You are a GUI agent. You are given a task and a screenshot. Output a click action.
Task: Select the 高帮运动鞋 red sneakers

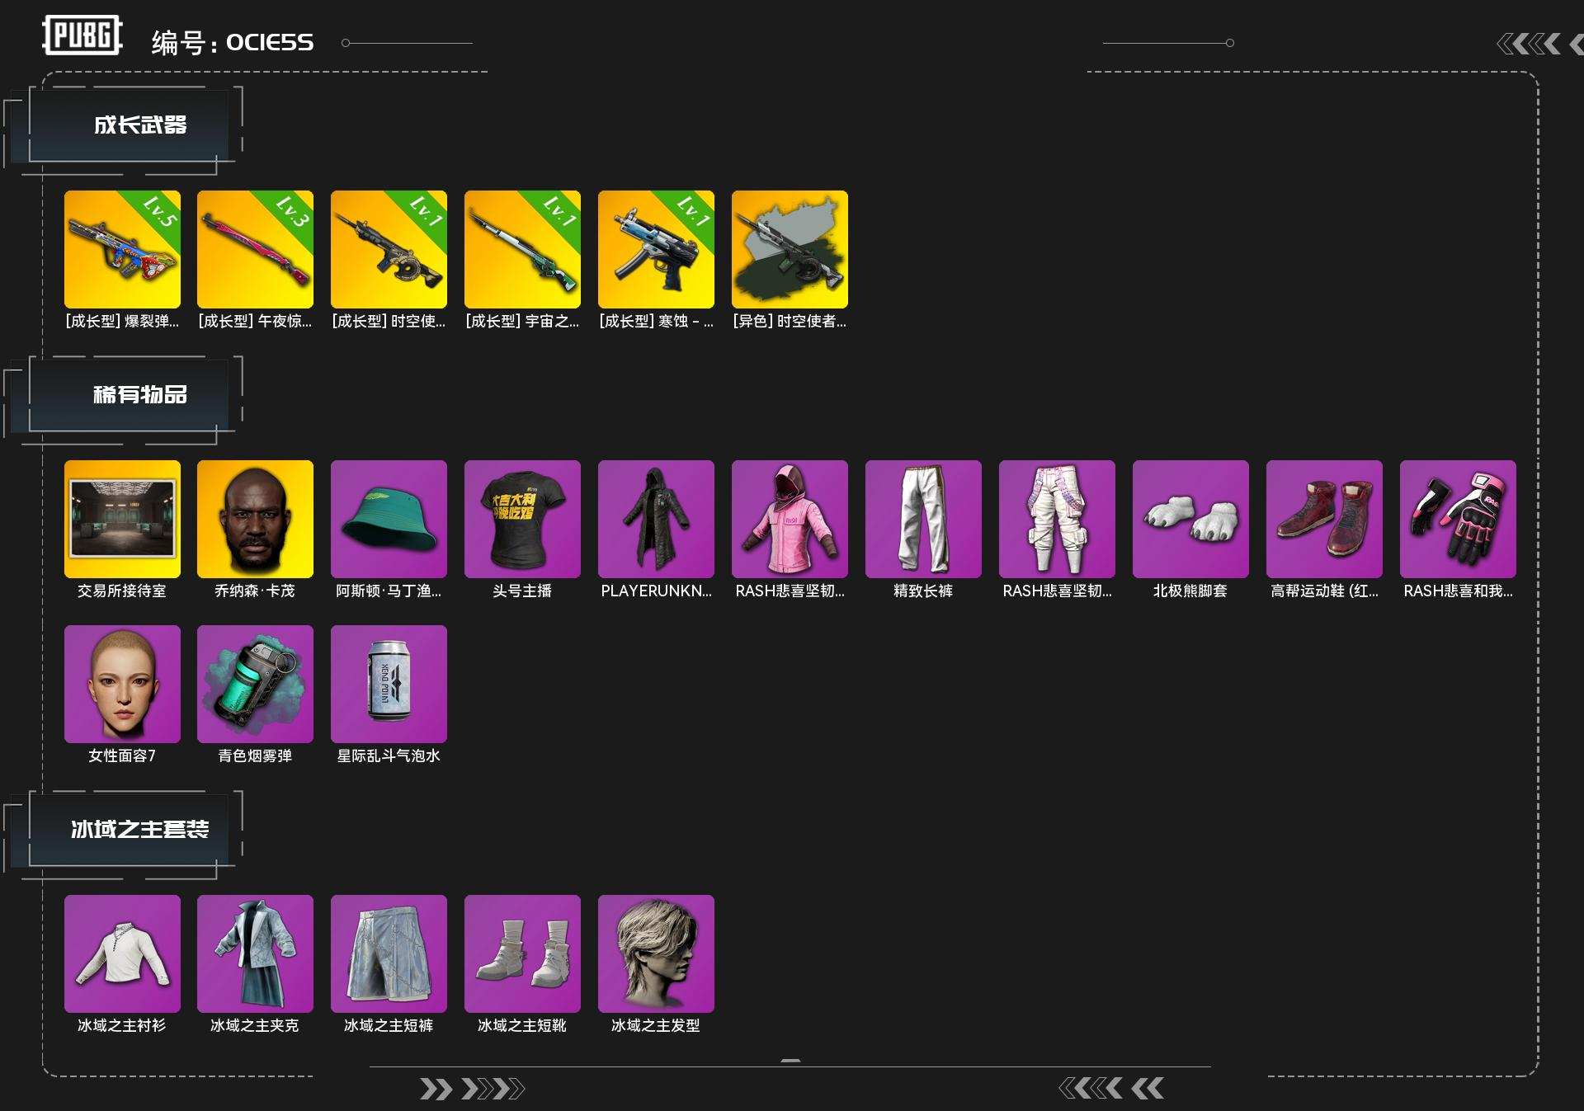pos(1324,519)
